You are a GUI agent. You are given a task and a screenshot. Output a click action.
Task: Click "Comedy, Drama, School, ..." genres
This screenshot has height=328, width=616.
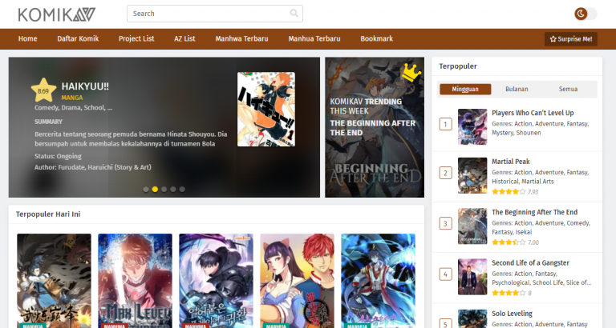point(74,108)
